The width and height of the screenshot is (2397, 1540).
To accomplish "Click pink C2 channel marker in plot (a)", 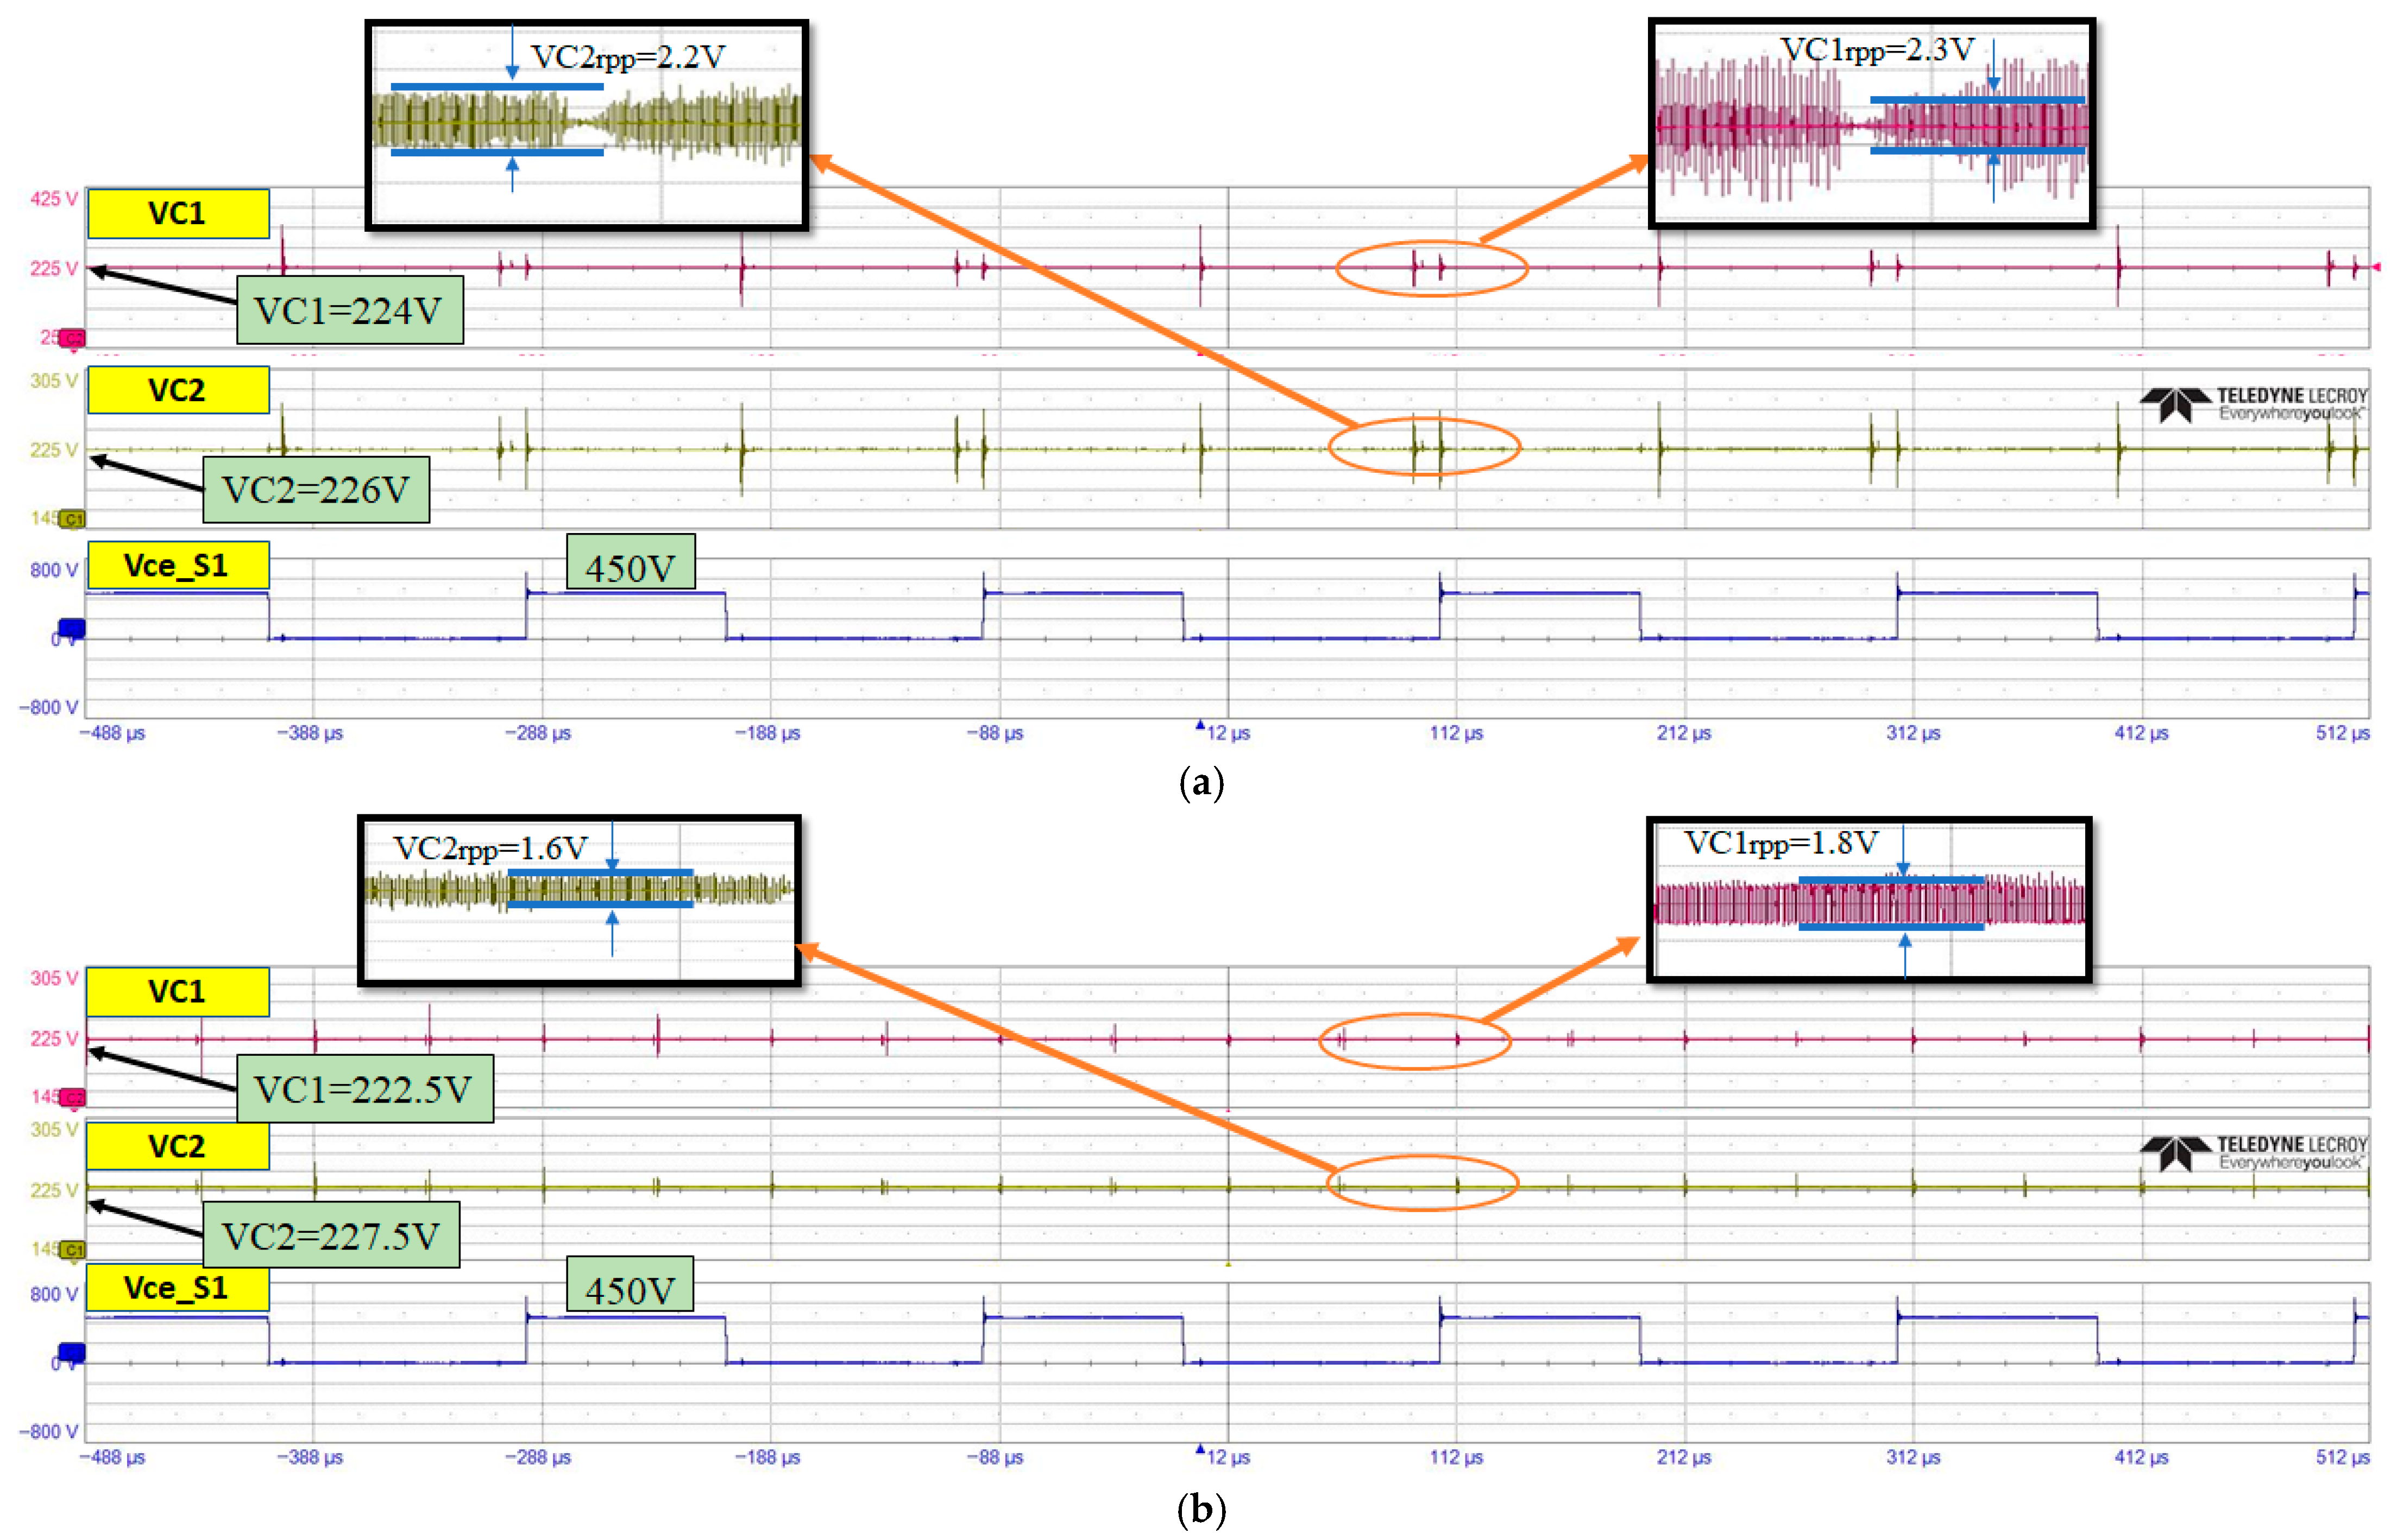I will pos(72,338).
